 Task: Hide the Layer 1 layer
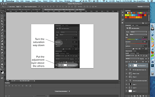[126, 84]
